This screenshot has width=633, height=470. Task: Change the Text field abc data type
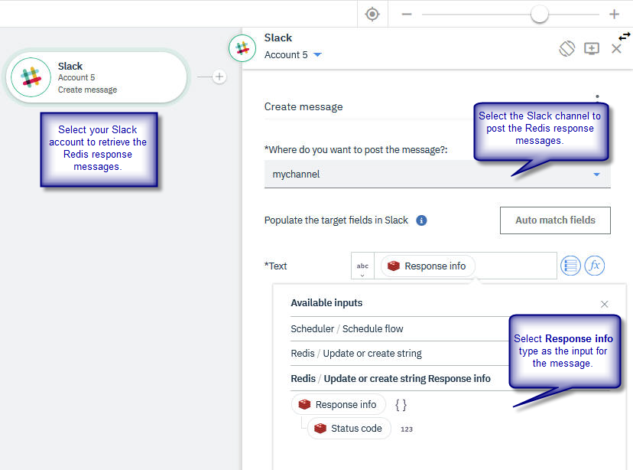(x=362, y=266)
